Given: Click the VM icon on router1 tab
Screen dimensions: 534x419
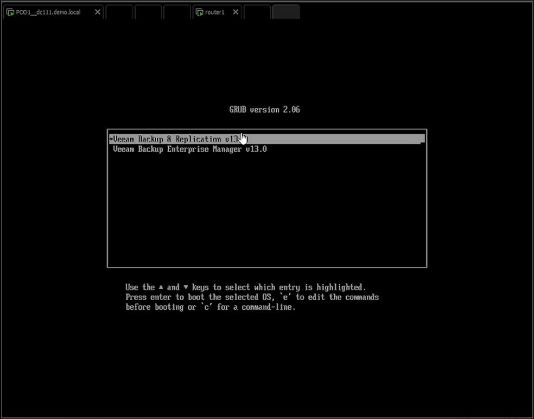Looking at the screenshot, I should [199, 12].
